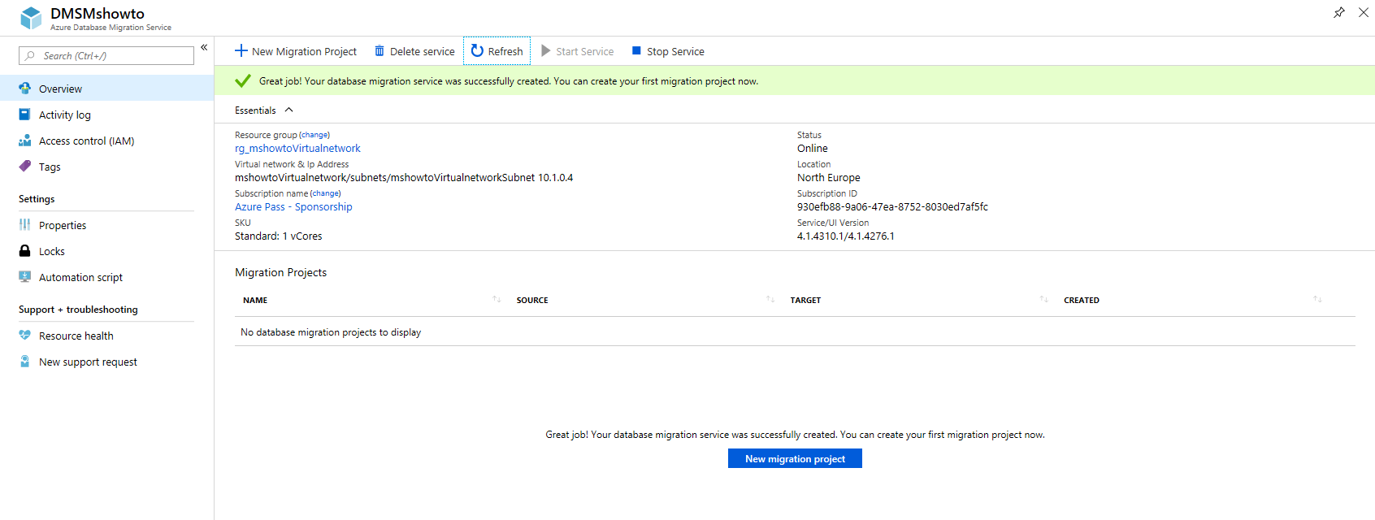
Task: Click change link beside Subscription name
Action: (x=326, y=193)
